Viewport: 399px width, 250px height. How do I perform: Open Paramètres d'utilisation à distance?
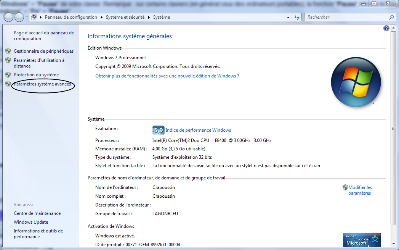click(39, 63)
